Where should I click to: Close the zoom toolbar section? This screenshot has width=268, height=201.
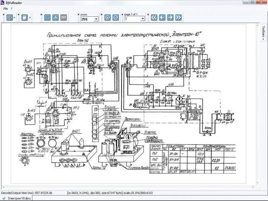point(78,15)
